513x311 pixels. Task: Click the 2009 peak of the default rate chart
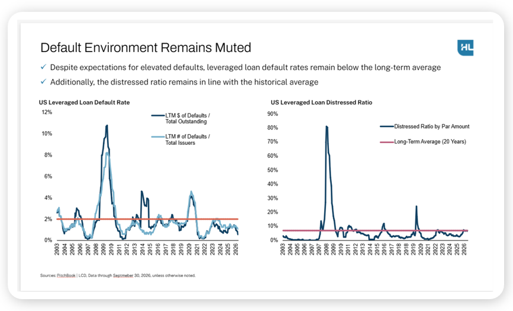click(x=107, y=126)
